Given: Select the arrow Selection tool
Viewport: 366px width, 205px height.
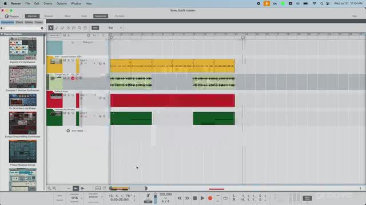Looking at the screenshot, I should [51, 28].
